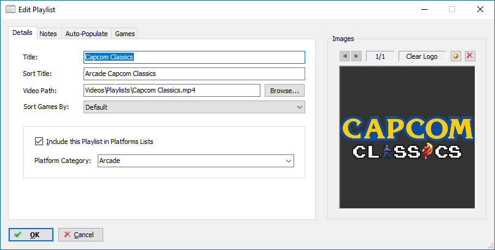The image size is (495, 250).
Task: Go to previous image with left arrow
Action: click(345, 56)
